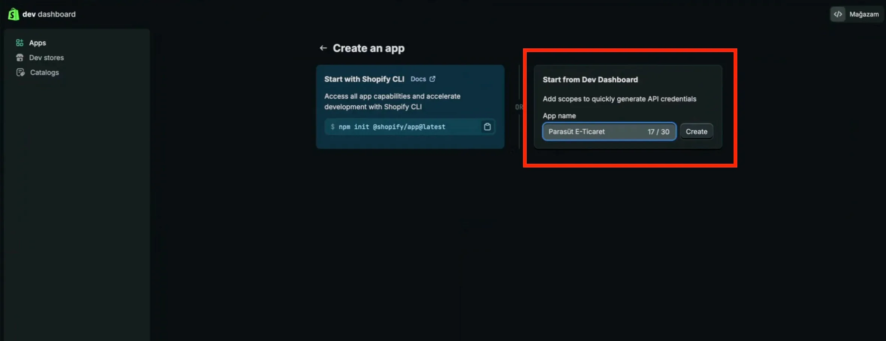Click the Shopify bag logo
The image size is (886, 341).
(x=14, y=14)
